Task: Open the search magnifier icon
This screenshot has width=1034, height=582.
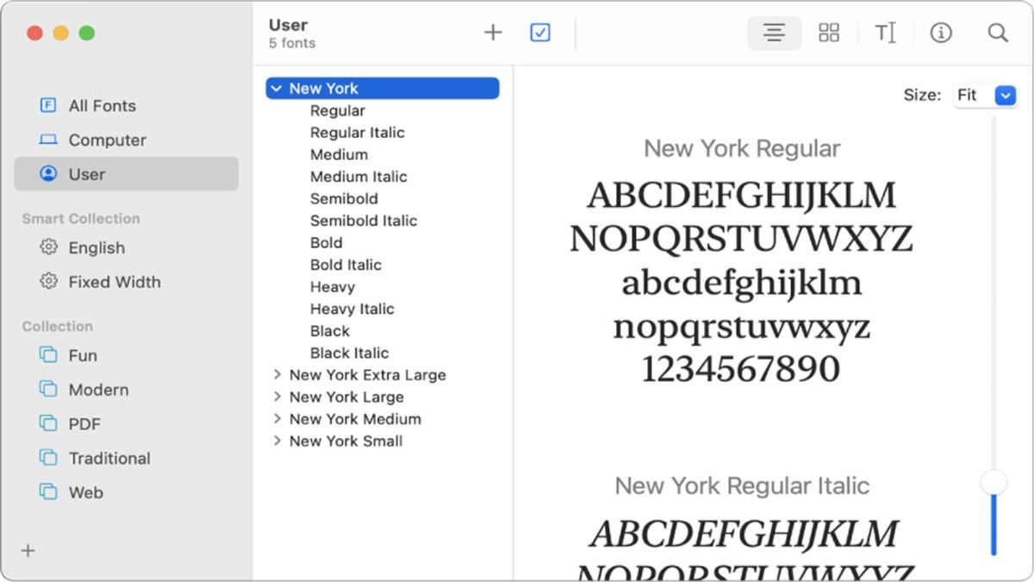Action: click(998, 33)
